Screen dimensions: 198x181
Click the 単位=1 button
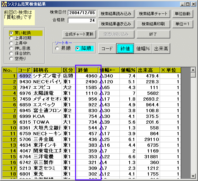[183, 24]
